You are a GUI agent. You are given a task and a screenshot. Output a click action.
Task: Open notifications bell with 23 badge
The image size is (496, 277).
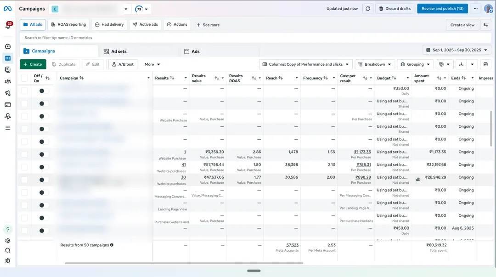coord(8,26)
